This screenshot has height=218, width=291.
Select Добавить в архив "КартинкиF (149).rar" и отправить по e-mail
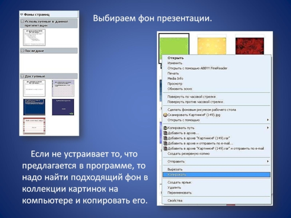tap(216, 149)
